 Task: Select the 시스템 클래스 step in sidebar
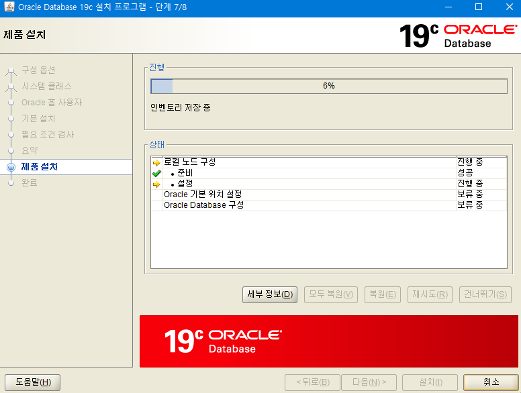(46, 87)
